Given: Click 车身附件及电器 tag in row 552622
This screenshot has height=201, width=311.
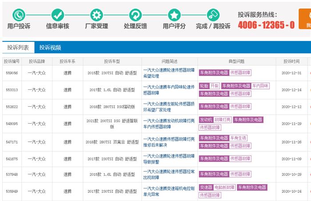Looking at the screenshot, I should (x=214, y=106).
